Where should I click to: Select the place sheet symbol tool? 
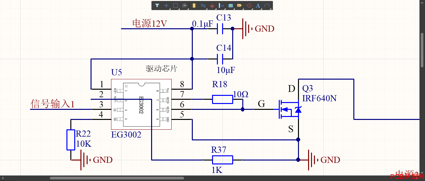[231, 6]
